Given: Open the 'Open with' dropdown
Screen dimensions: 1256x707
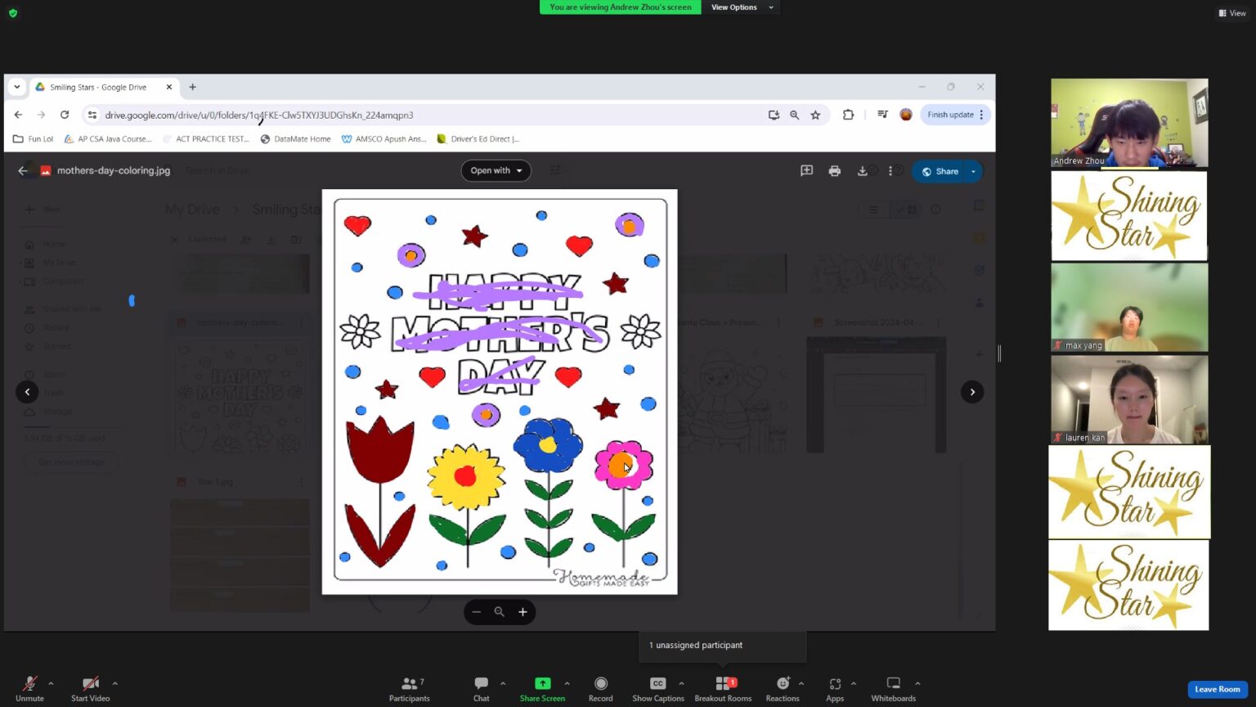Looking at the screenshot, I should [496, 170].
